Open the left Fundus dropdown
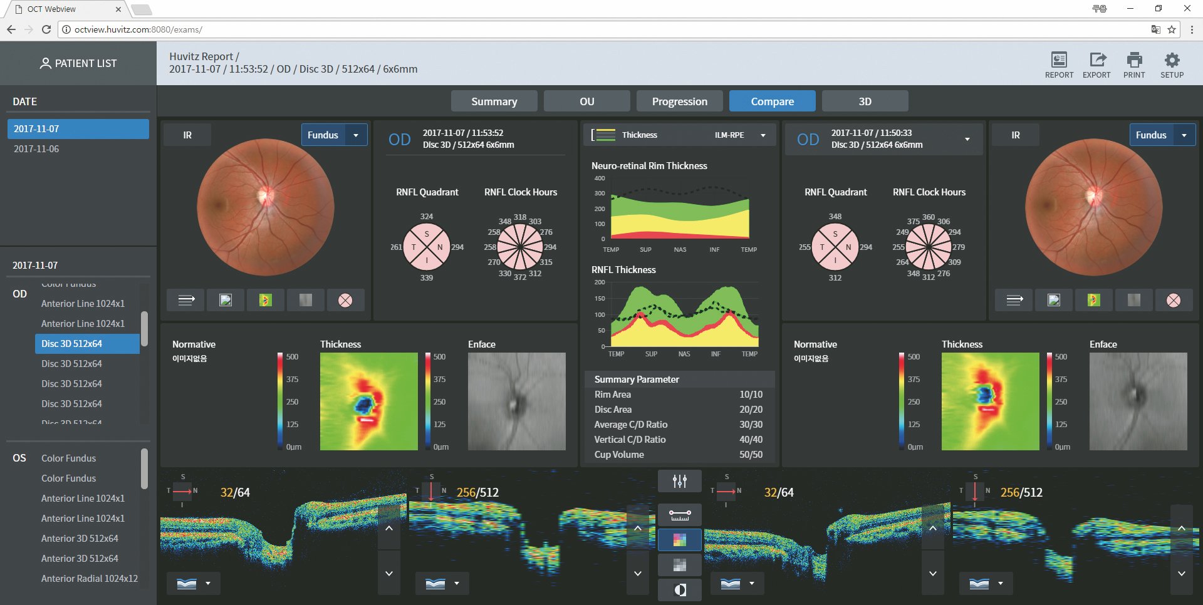 (334, 135)
